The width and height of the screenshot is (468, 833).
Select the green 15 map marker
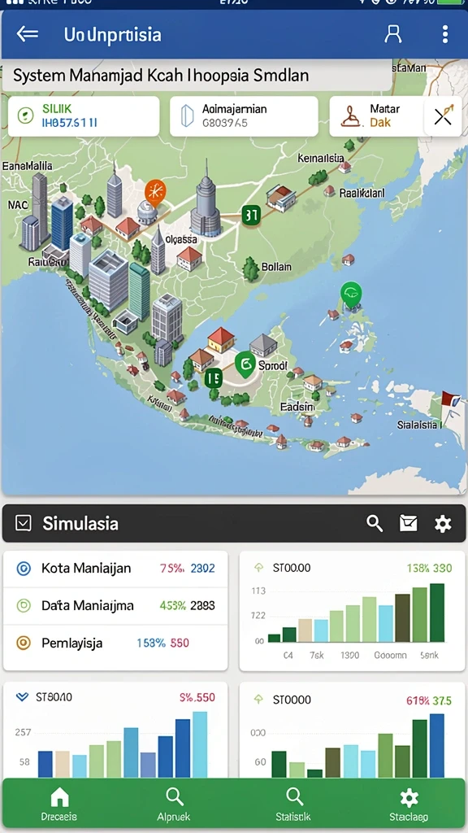tap(213, 377)
